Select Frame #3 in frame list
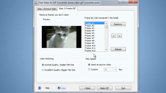 coord(95,28)
